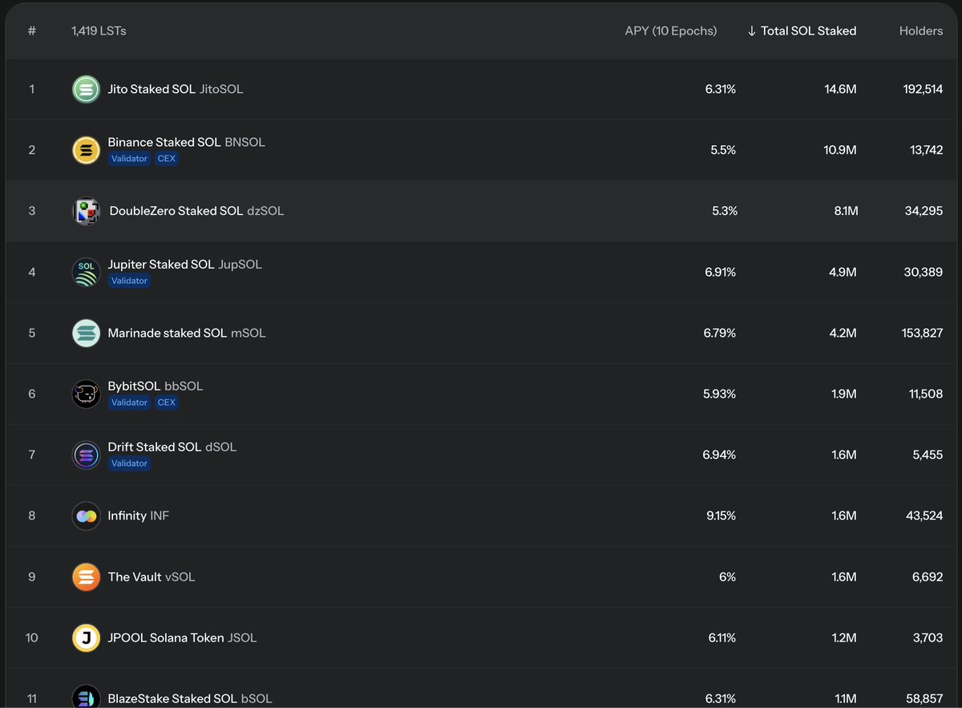Sort by Holders column header
Viewport: 962px width, 708px height.
[x=921, y=30]
